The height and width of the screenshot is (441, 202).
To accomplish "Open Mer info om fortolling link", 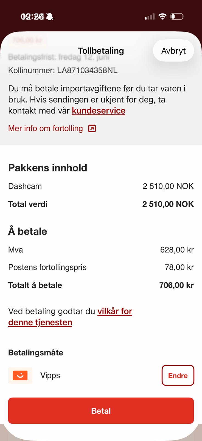I will tap(46, 128).
